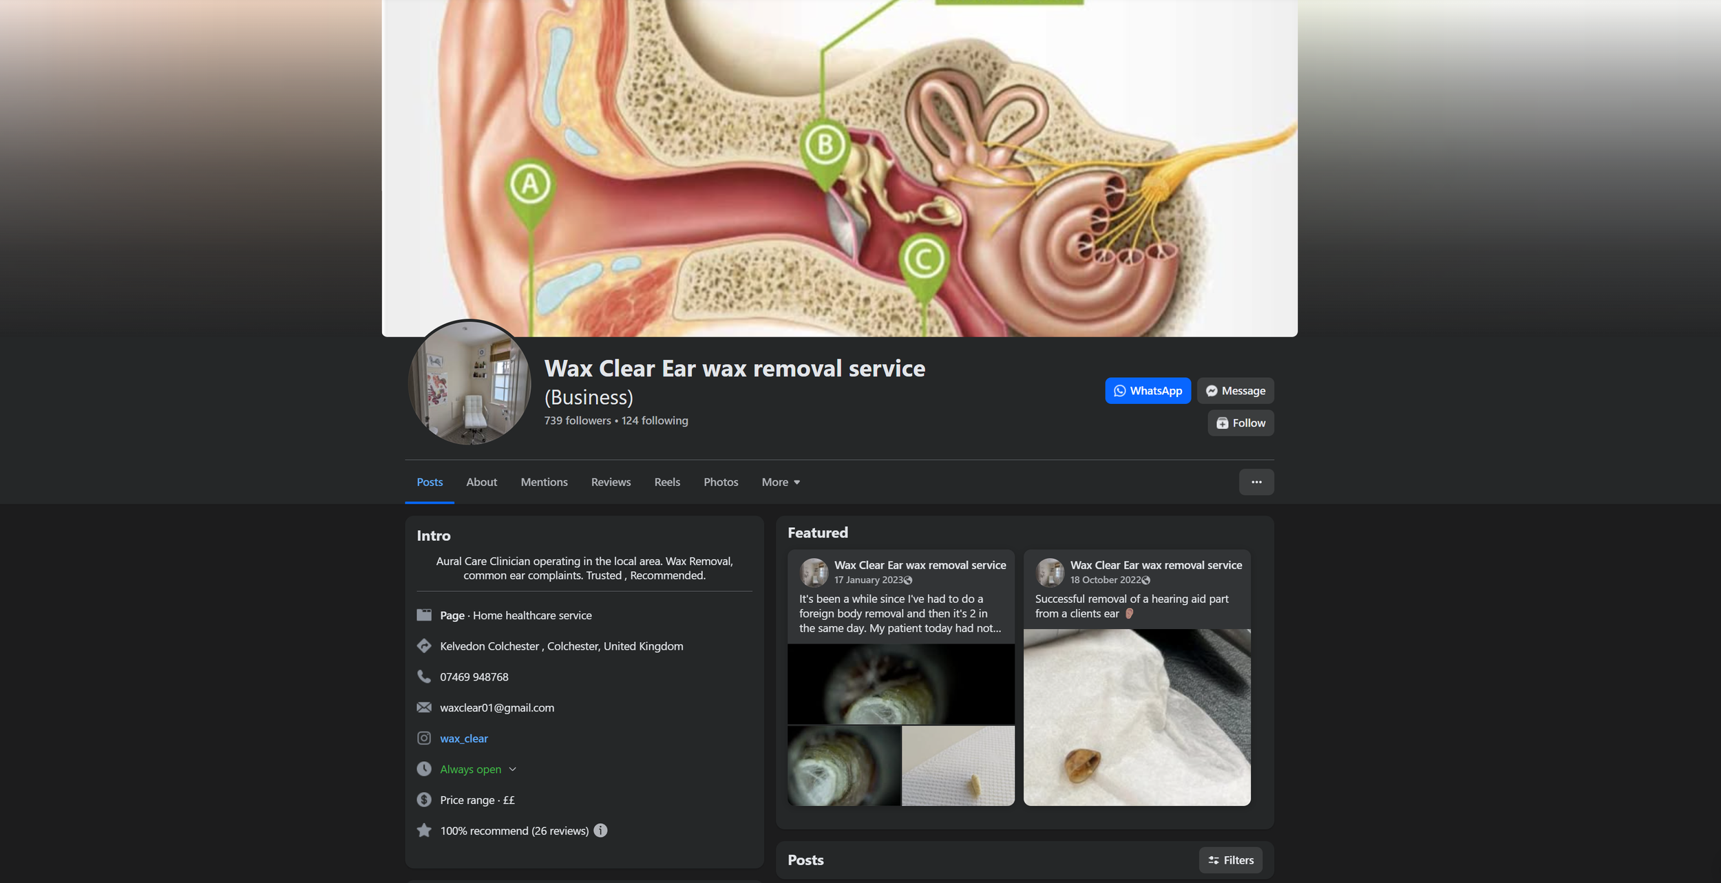
Task: Send a Message to the page
Action: pos(1235,390)
